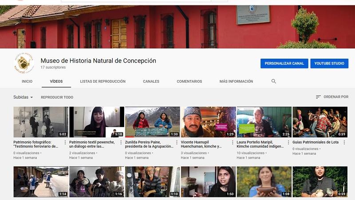Go to the Canales tab
Viewport: 355px width, 200px height.
pos(151,81)
